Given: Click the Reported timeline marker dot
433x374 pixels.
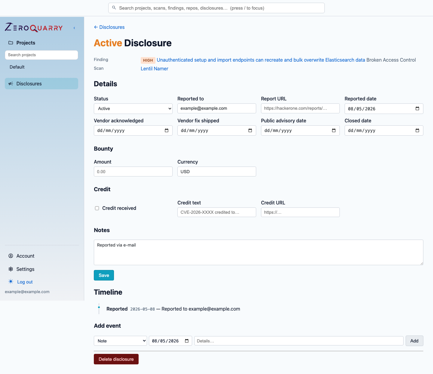Looking at the screenshot, I should pos(99,307).
